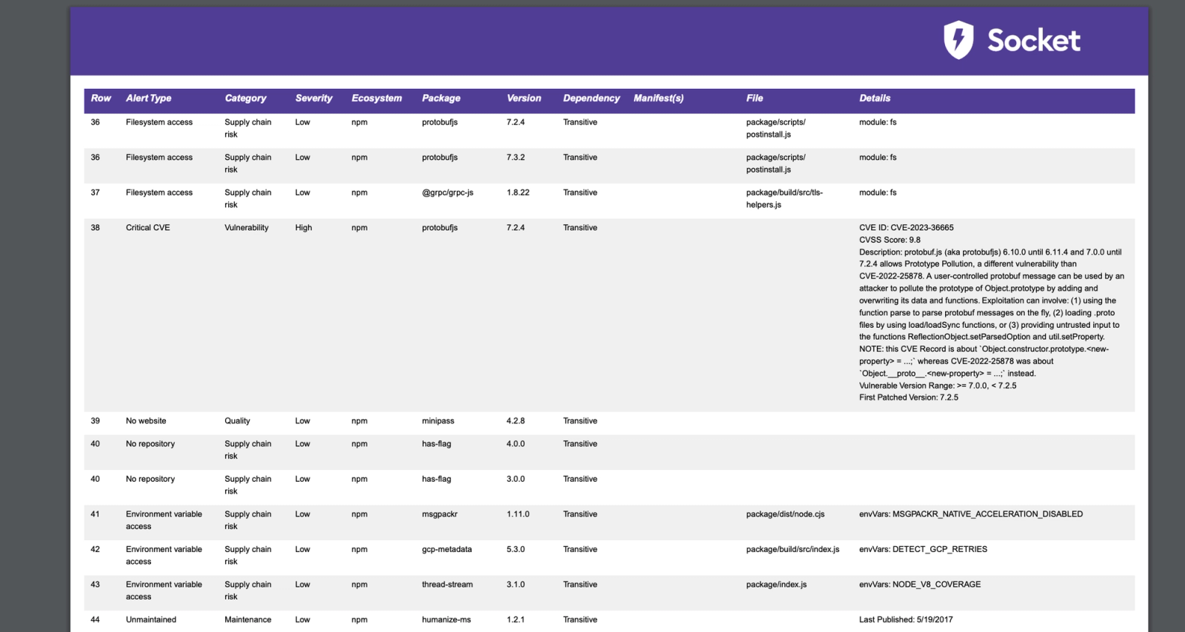Image resolution: width=1185 pixels, height=632 pixels.
Task: Click the Vulnerable Version Range line
Action: tap(938, 386)
